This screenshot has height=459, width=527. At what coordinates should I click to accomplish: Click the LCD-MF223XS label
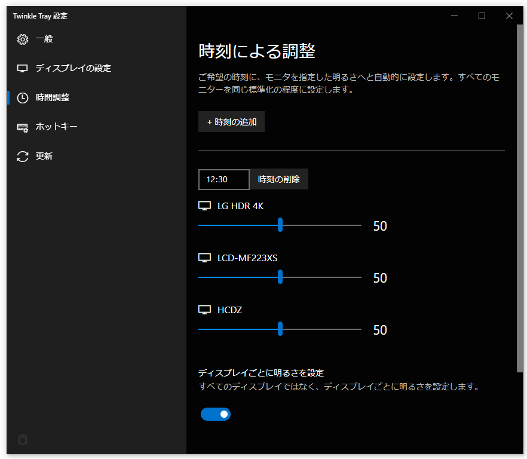tap(247, 258)
